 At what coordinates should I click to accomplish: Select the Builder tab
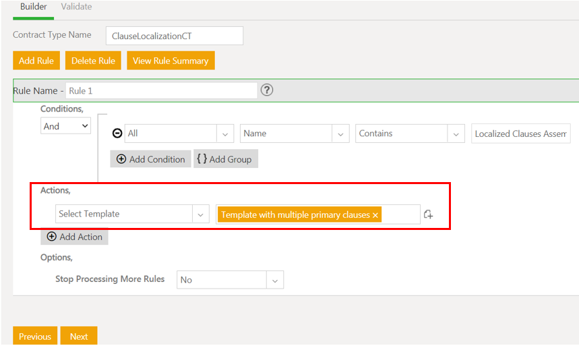click(x=33, y=7)
